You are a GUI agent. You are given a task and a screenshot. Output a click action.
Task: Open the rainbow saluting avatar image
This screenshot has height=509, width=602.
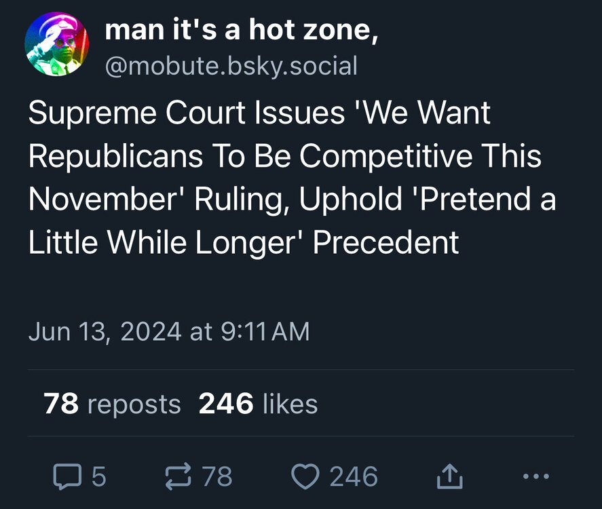click(56, 43)
